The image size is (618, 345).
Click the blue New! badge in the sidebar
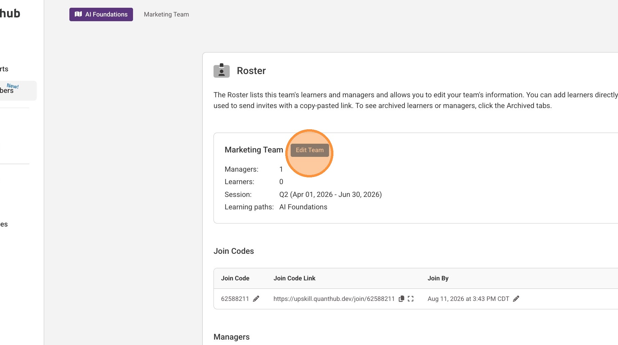click(13, 86)
